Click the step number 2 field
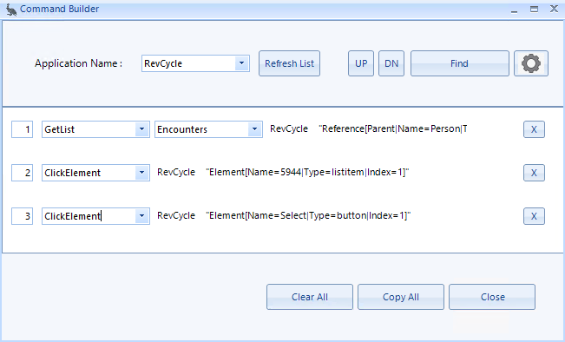Image resolution: width=565 pixels, height=342 pixels. tap(22, 173)
